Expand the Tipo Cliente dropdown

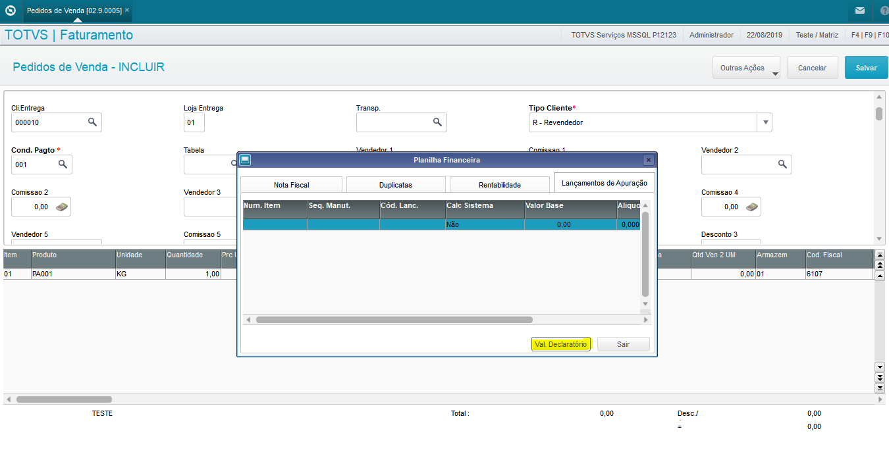pos(765,122)
